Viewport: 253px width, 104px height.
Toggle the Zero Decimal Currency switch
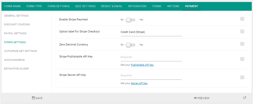tap(131, 45)
